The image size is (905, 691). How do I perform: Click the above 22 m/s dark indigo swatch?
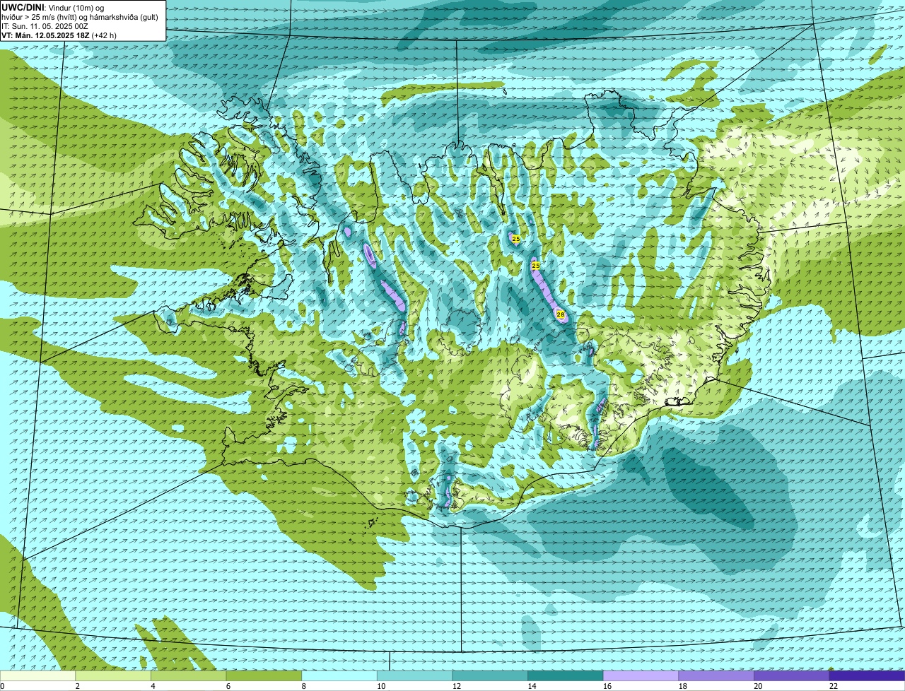coord(867,675)
